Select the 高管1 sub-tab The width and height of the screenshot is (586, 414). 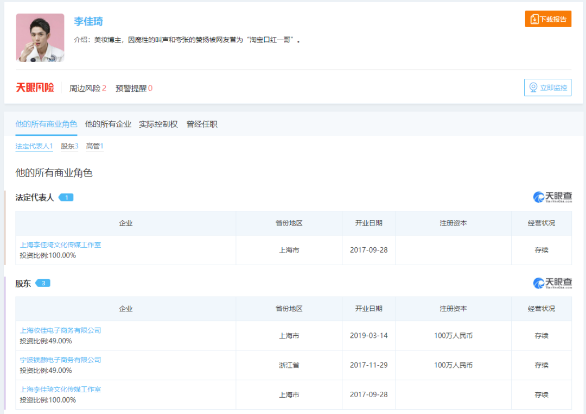pos(94,146)
